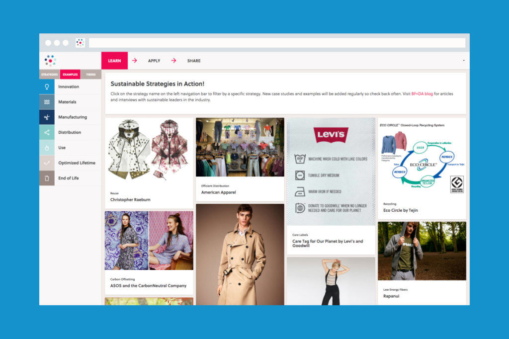Click the Efficient Distribution category label
Screen dimensions: 509x339
click(215, 186)
